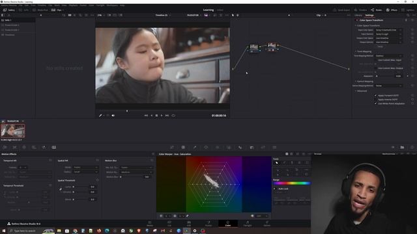Toggle Auto Lock in Color Warper
417x234 pixels.
click(x=275, y=188)
